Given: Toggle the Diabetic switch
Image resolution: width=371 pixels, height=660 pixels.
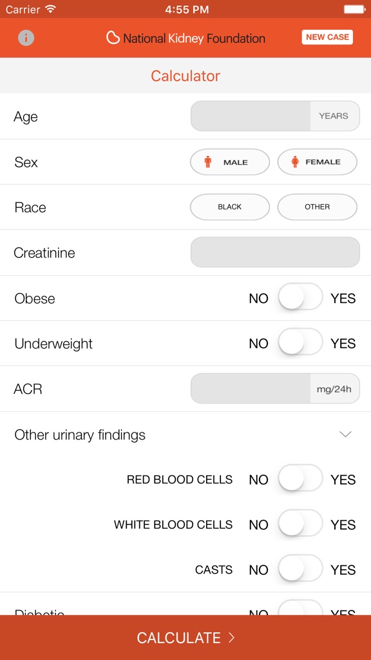Looking at the screenshot, I should tap(300, 612).
